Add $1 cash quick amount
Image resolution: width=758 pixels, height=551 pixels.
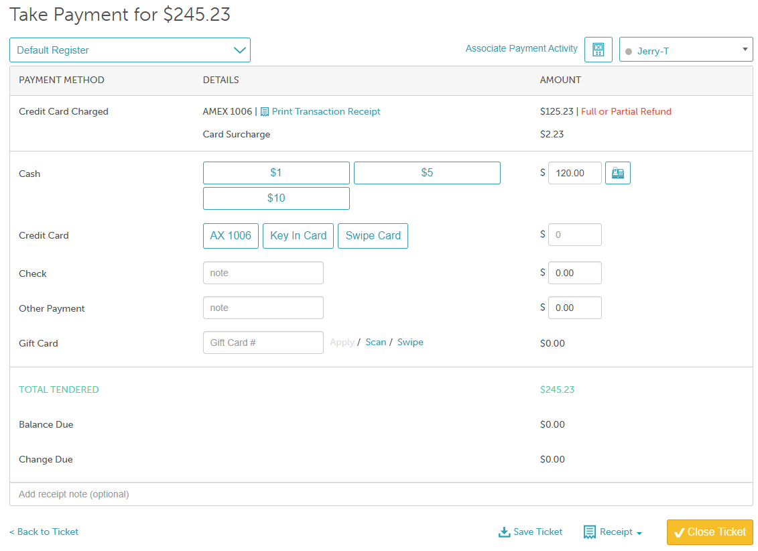[276, 173]
